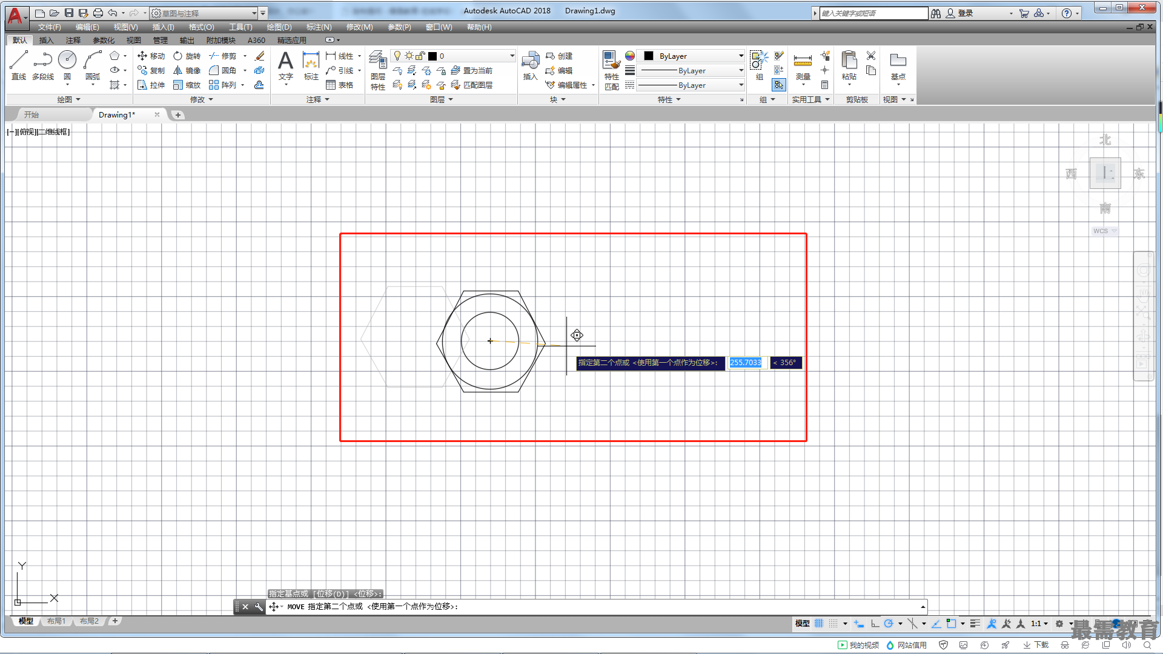Image resolution: width=1163 pixels, height=654 pixels.
Task: Choose the Scale (缩放) command
Action: [x=187, y=85]
